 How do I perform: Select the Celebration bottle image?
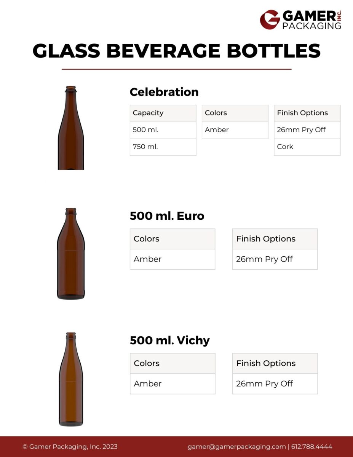point(71,128)
